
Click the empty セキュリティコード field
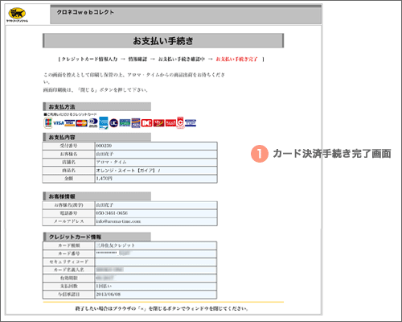(156, 262)
